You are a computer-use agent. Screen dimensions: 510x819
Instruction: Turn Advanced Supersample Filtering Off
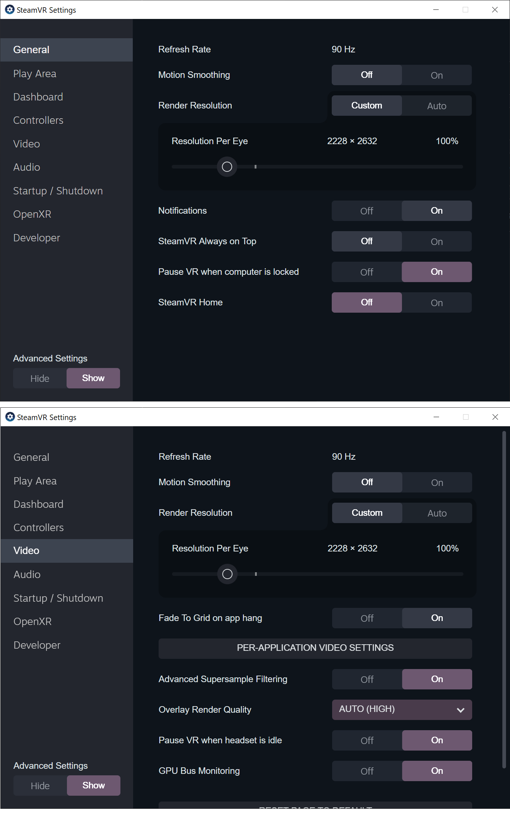coord(367,679)
